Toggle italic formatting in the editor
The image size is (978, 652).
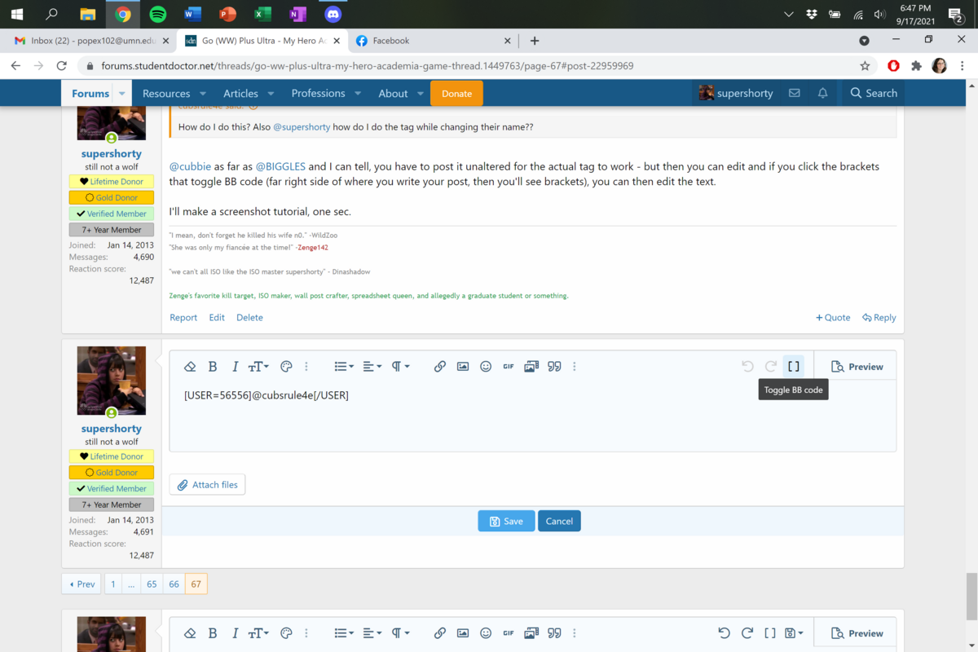(235, 367)
